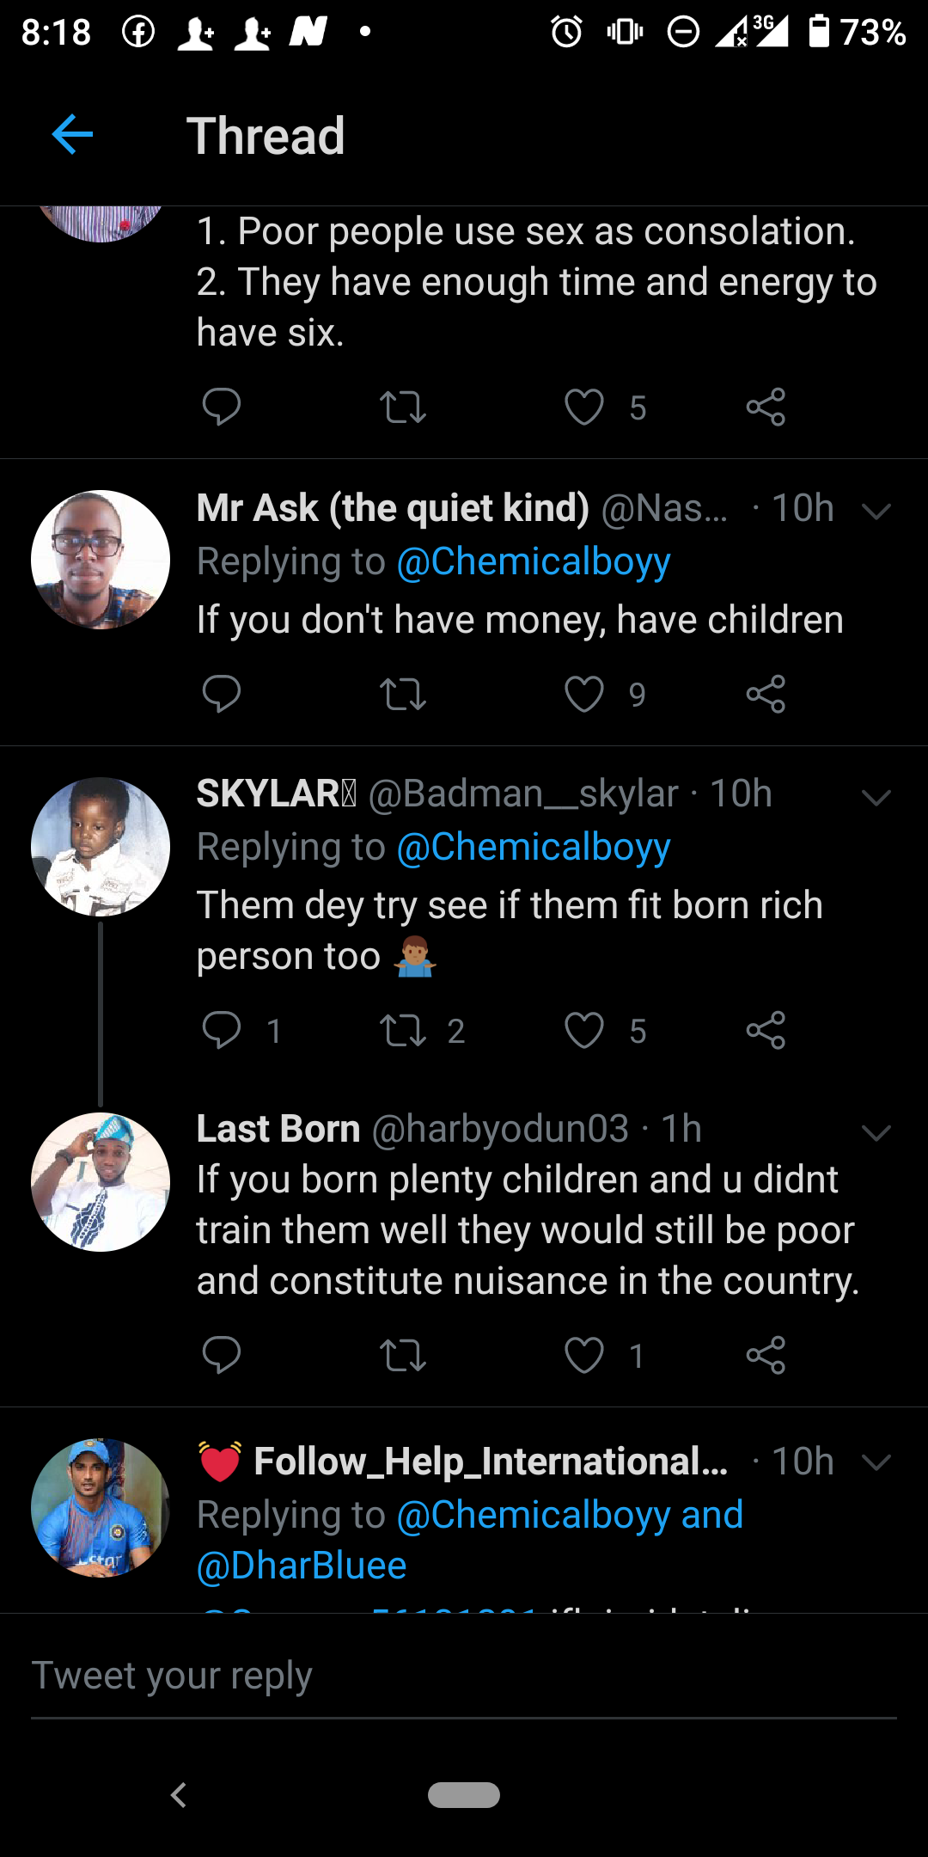Like Mr Ask's tweet with 9 likes
This screenshot has width=928, height=1857.
pyautogui.click(x=584, y=694)
